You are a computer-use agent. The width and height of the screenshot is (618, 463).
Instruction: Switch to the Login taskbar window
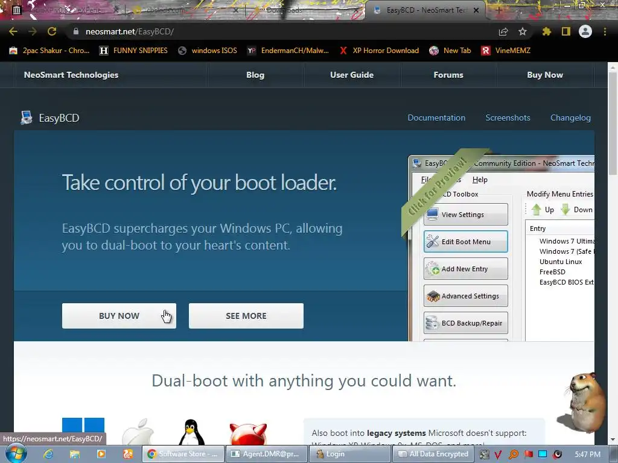351,454
